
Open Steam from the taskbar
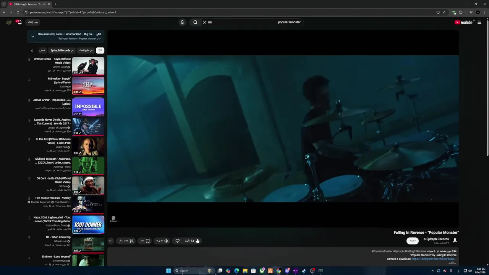304,271
